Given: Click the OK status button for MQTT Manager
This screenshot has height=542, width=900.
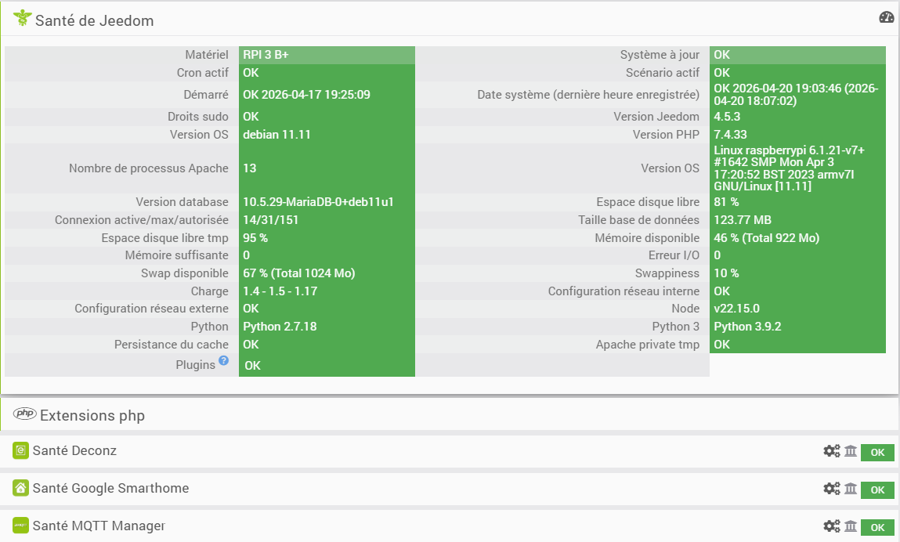Looking at the screenshot, I should click(x=877, y=528).
